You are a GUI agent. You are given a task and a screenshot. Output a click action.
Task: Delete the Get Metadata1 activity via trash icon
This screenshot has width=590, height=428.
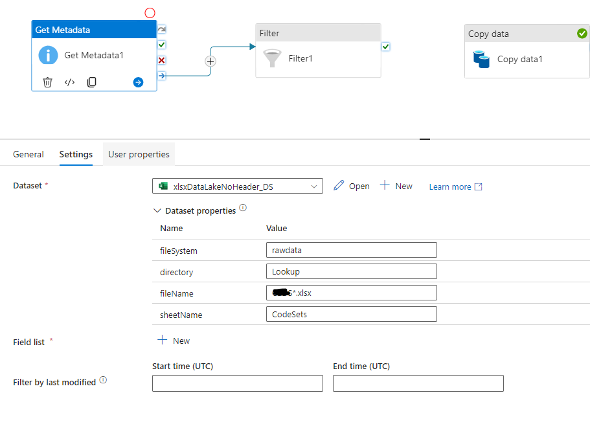click(x=47, y=82)
